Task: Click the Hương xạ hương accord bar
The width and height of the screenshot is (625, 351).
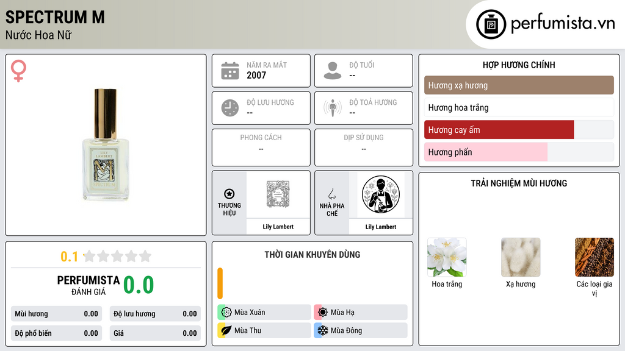Action: click(519, 85)
